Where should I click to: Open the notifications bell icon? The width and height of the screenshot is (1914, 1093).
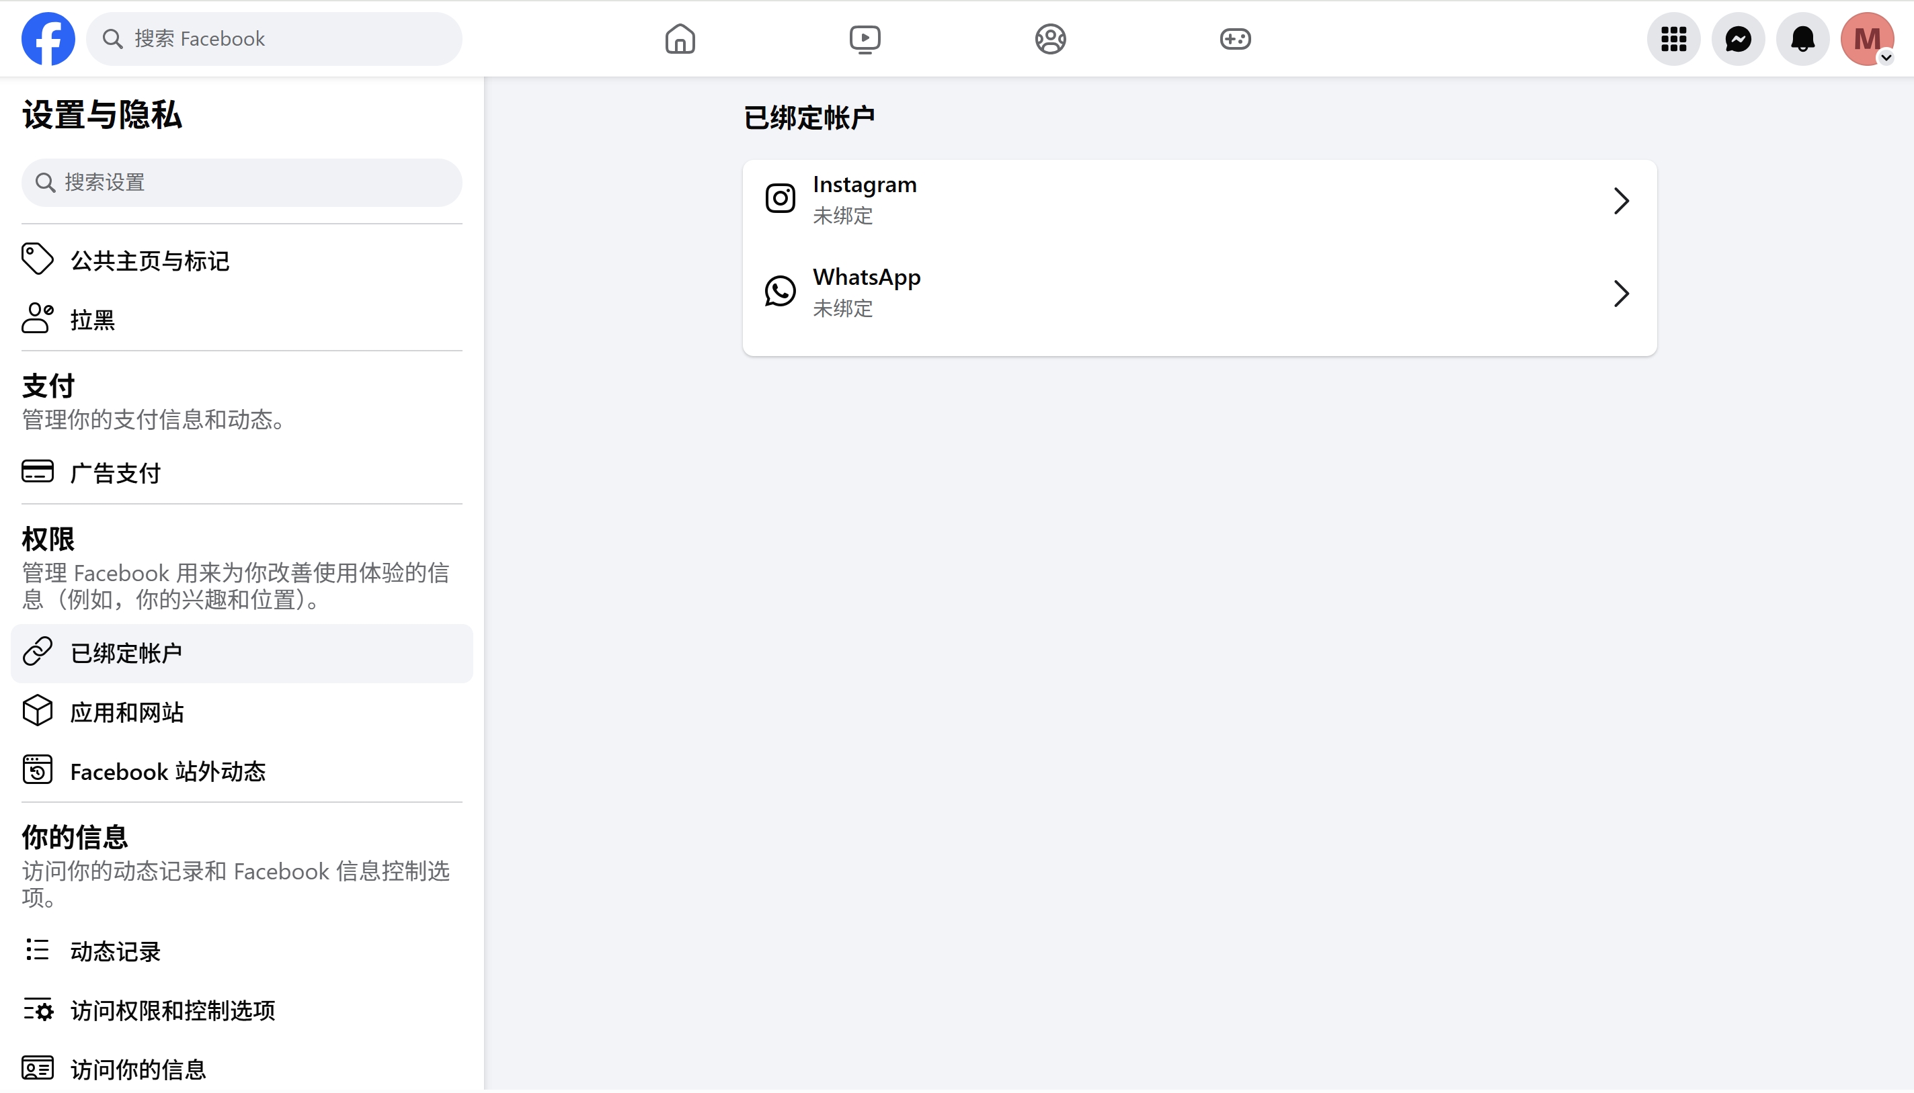[x=1804, y=38]
